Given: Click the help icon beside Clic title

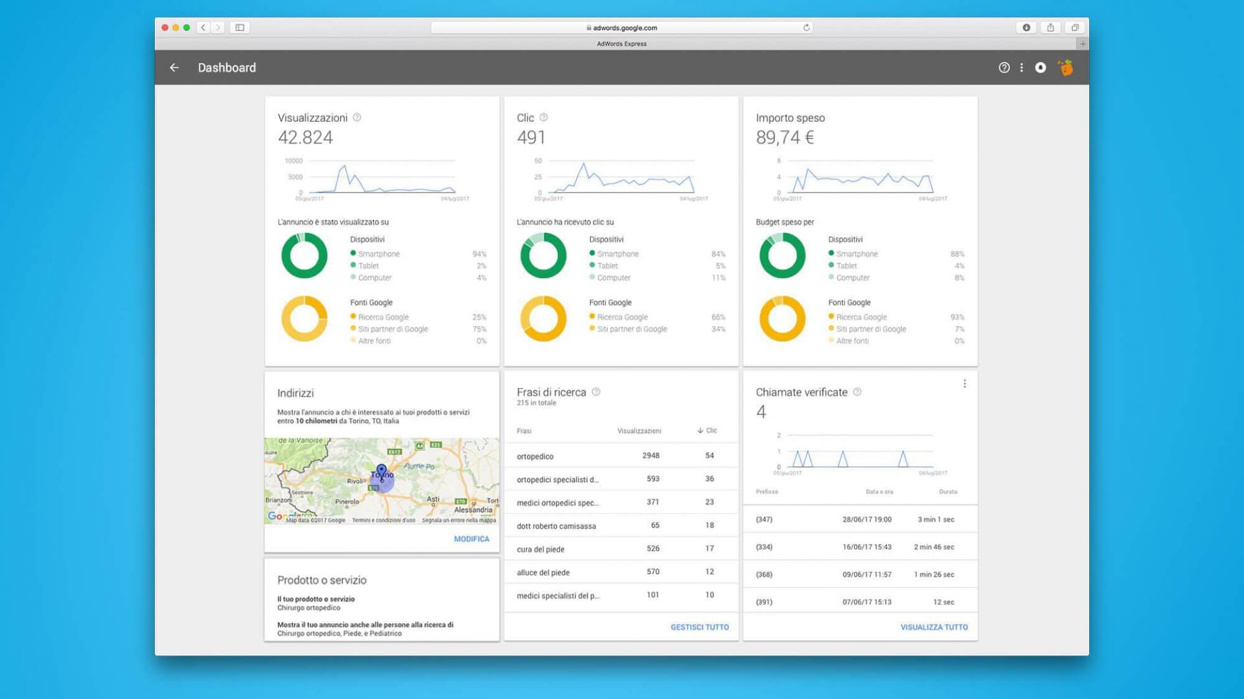Looking at the screenshot, I should [x=544, y=117].
